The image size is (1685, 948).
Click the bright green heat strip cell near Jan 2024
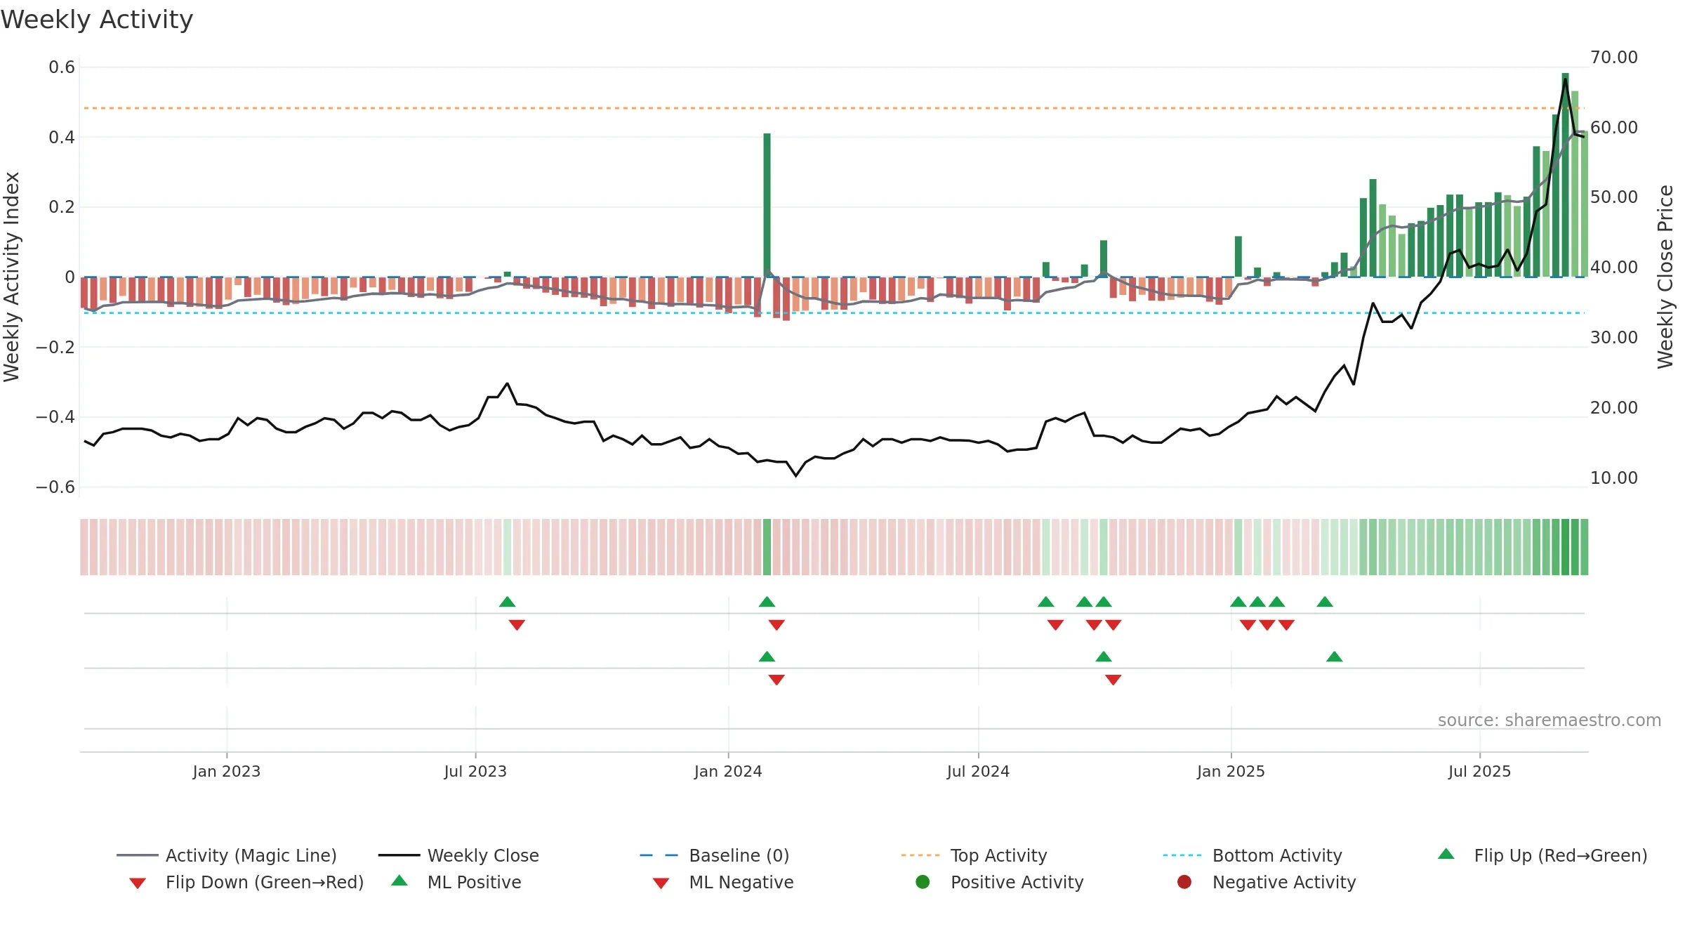pos(767,547)
